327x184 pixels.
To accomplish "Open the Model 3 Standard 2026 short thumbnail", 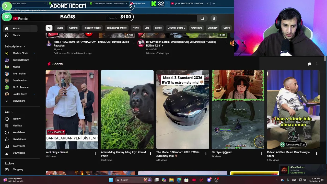I will (x=183, y=110).
